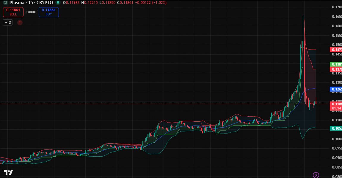Click the 0.0850 price axis tick

click(x=337, y=167)
